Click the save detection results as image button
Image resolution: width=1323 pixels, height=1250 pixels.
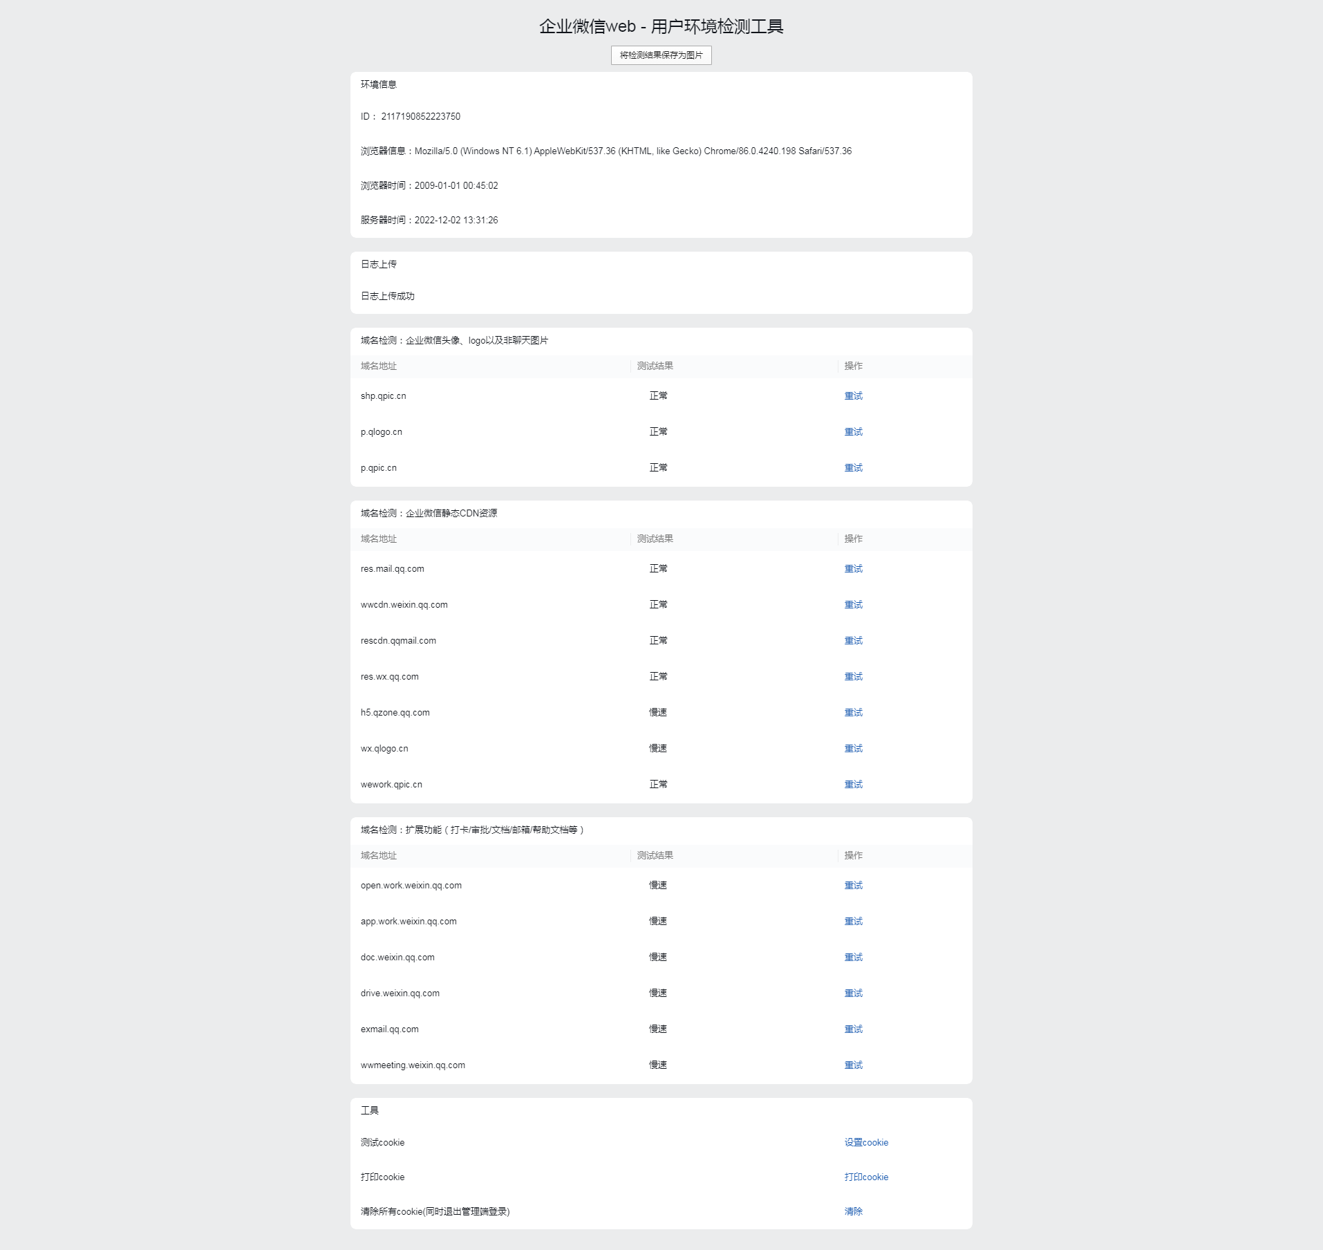tap(661, 55)
